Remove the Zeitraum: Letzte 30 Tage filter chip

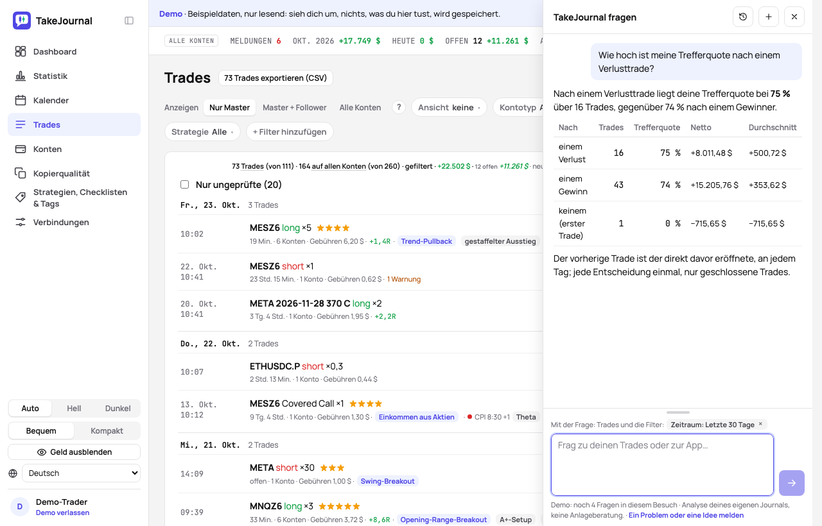(760, 424)
